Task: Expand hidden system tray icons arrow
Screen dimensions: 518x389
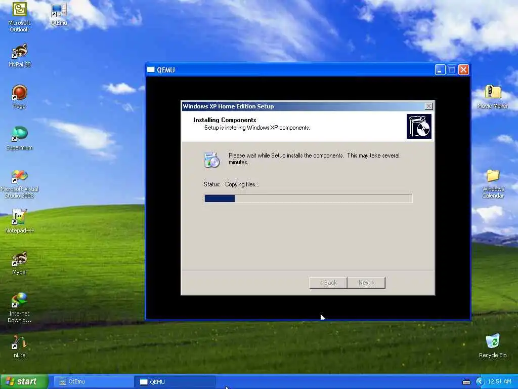Action: point(480,382)
